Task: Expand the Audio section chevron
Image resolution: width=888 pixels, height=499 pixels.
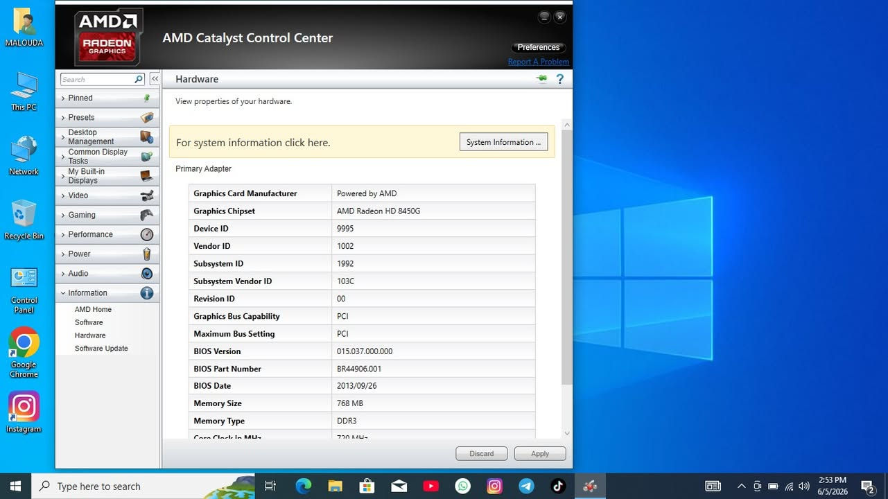Action: tap(63, 273)
